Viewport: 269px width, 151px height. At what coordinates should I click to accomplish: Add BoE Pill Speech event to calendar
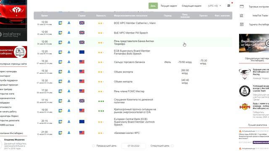click(60, 33)
